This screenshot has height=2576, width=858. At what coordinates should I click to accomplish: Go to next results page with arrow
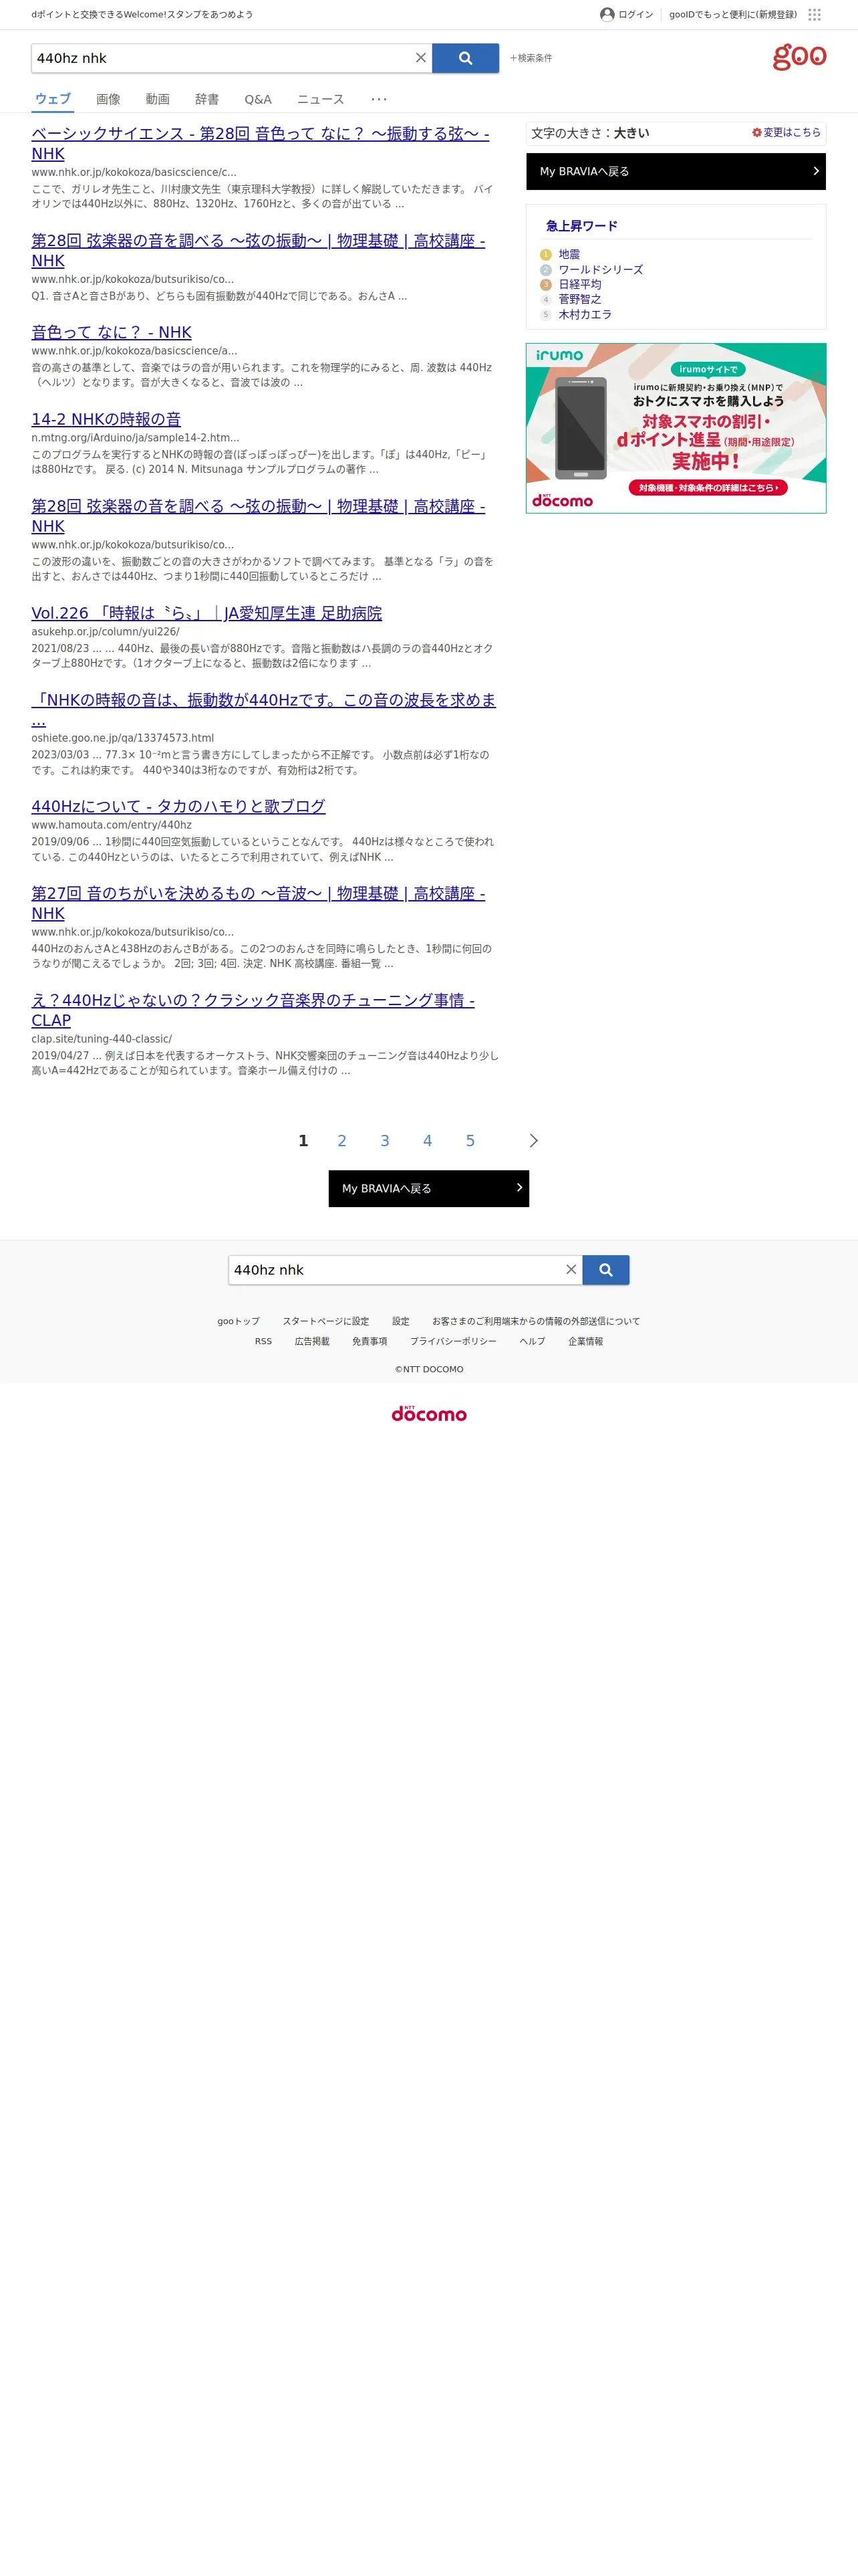coord(533,1140)
